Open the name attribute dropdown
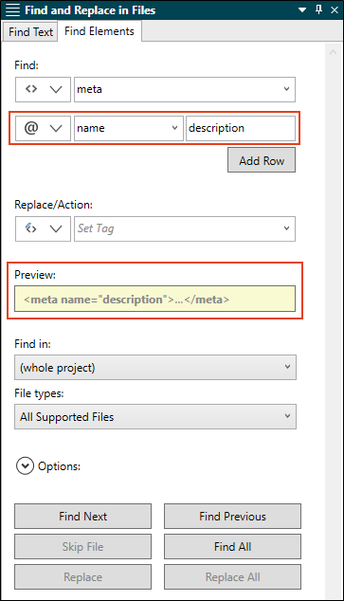 coord(174,128)
